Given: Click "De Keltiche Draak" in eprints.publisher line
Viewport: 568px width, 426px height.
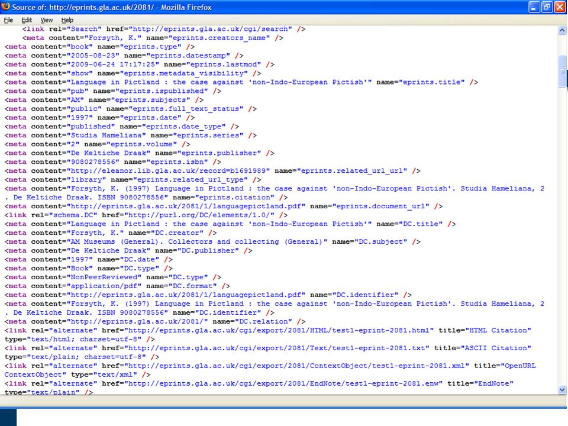Looking at the screenshot, I should (x=109, y=153).
